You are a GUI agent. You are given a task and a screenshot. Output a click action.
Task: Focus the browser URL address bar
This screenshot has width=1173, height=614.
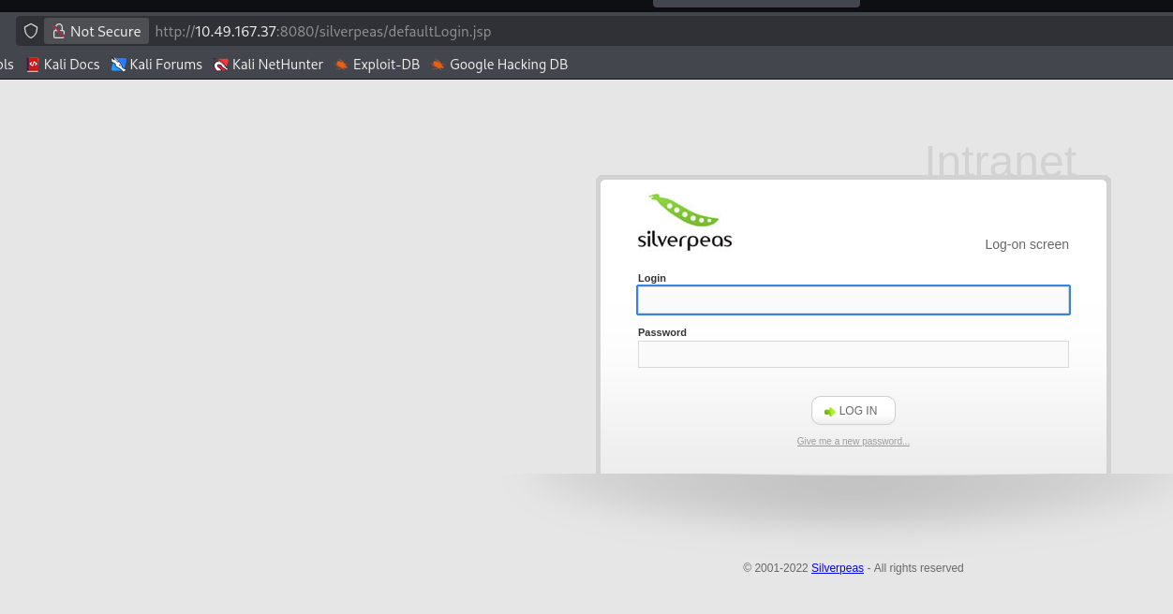click(562, 31)
